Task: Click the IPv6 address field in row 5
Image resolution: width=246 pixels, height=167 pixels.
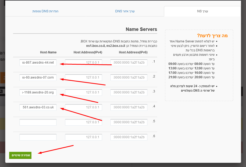Action: (129, 122)
